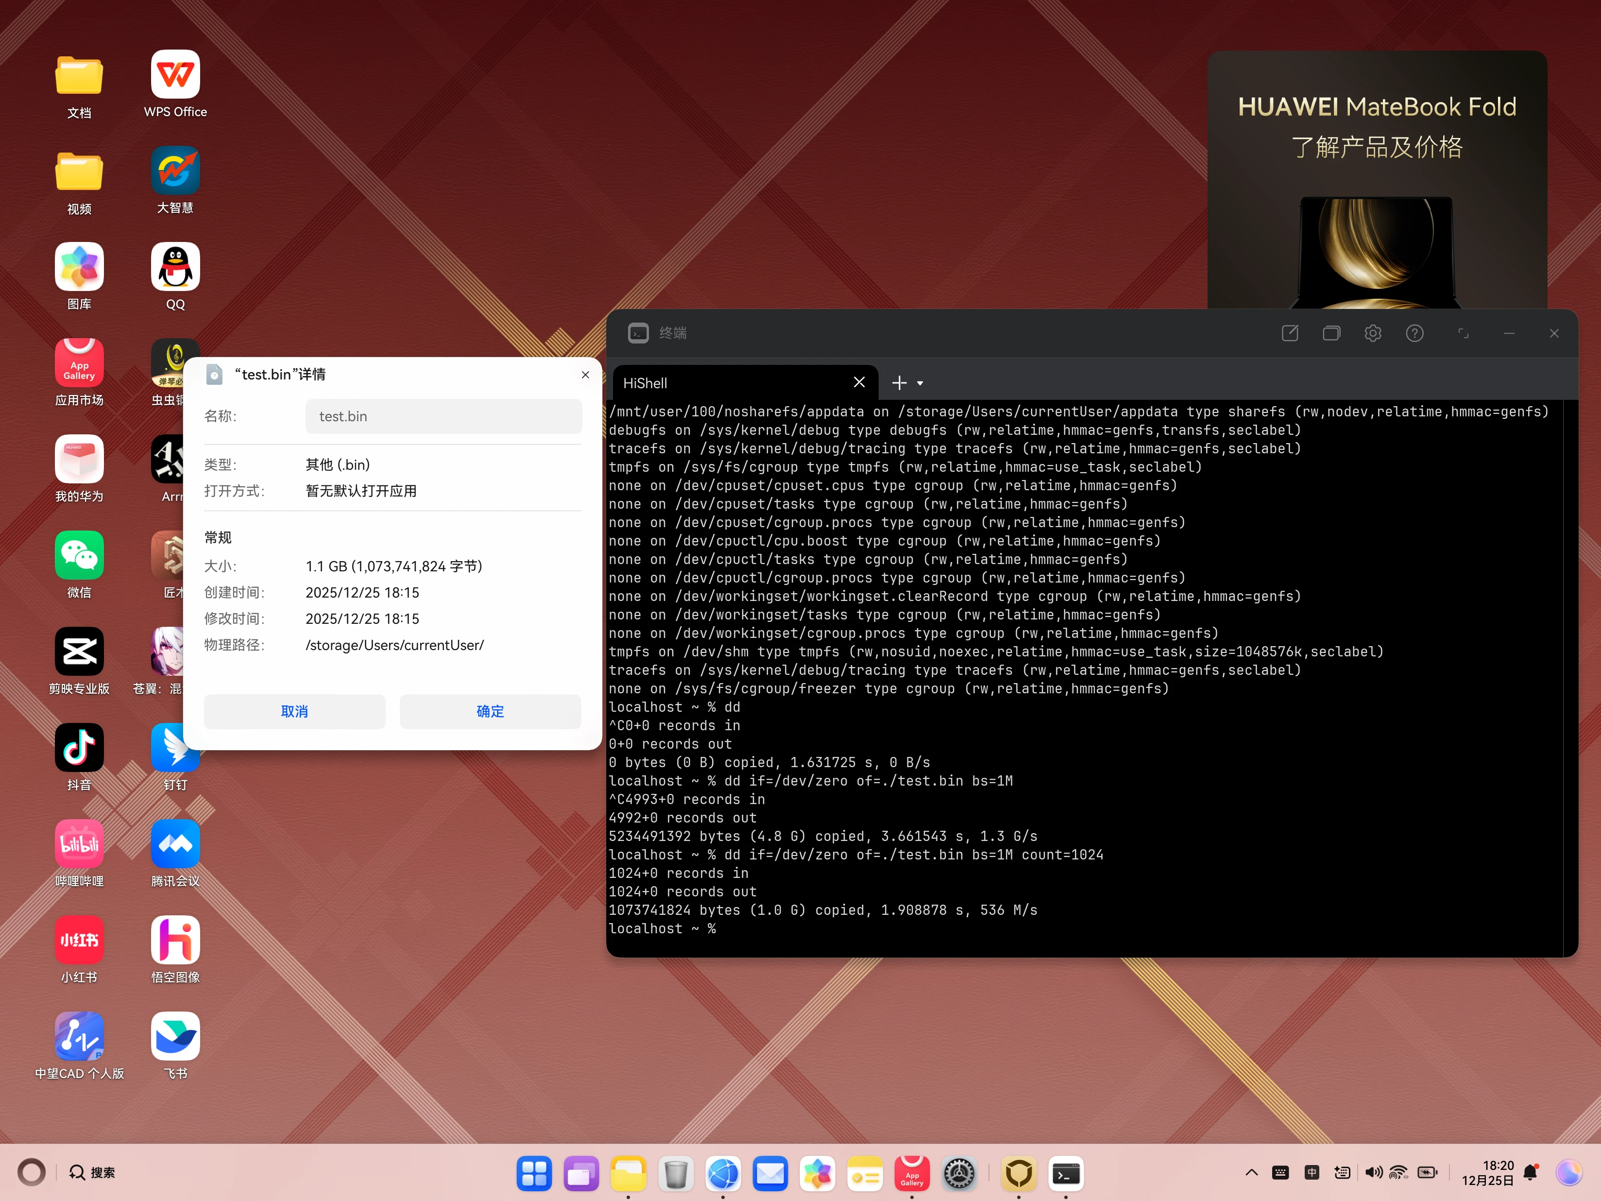This screenshot has height=1201, width=1601.
Task: Expand the new-tab dropdown arrow
Action: point(920,384)
